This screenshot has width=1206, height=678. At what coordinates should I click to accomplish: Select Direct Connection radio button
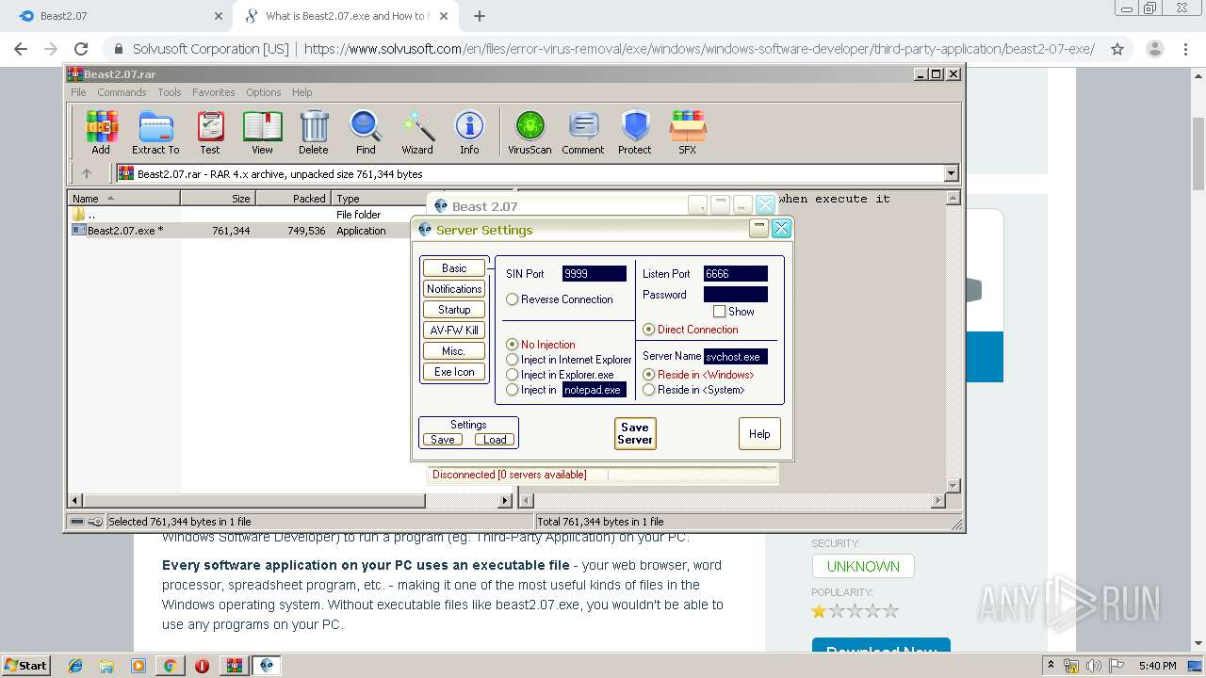click(649, 330)
